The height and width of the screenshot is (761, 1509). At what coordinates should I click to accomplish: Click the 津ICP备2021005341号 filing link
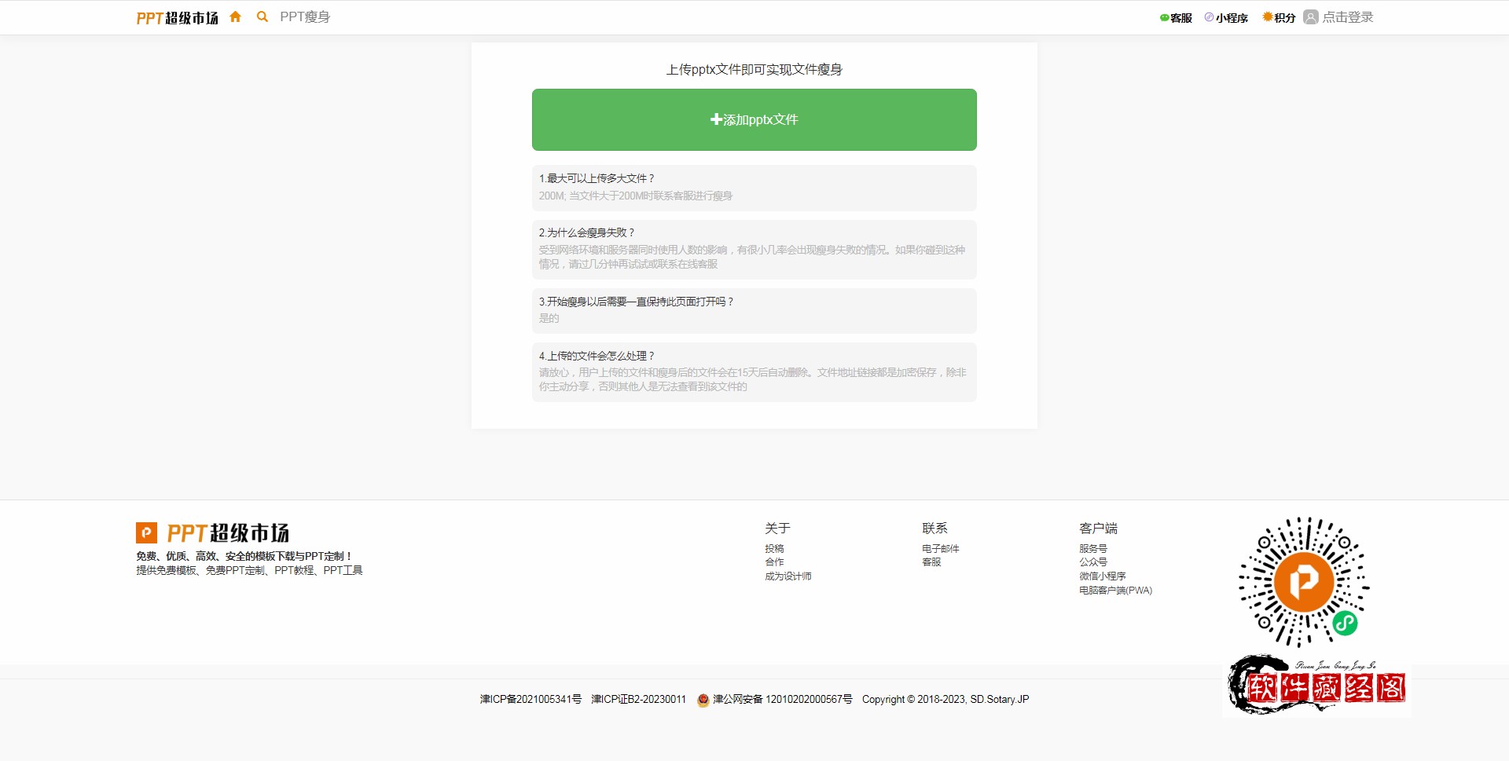click(531, 699)
